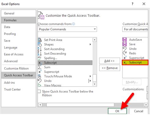Image resolution: width=150 pixels, height=115 pixels.
Task: Open the Formulas options category
Action: pos(18,20)
